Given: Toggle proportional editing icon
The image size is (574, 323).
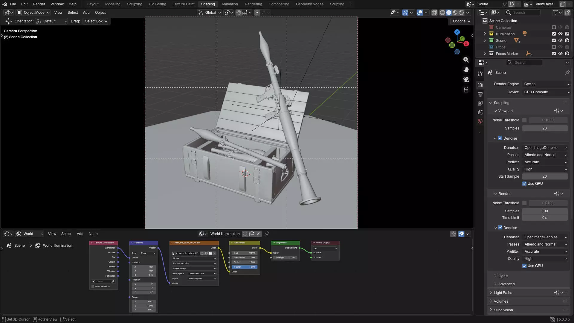Looking at the screenshot, I should point(257,13).
